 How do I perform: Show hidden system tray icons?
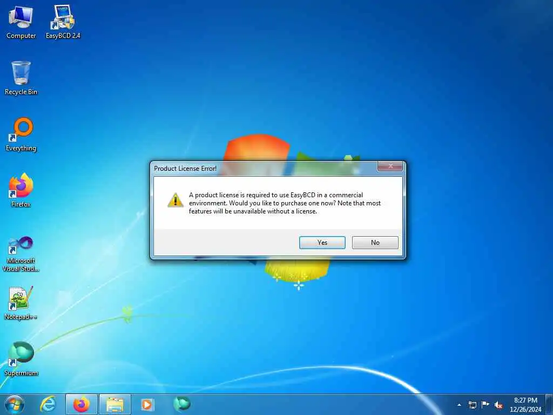tap(459, 405)
